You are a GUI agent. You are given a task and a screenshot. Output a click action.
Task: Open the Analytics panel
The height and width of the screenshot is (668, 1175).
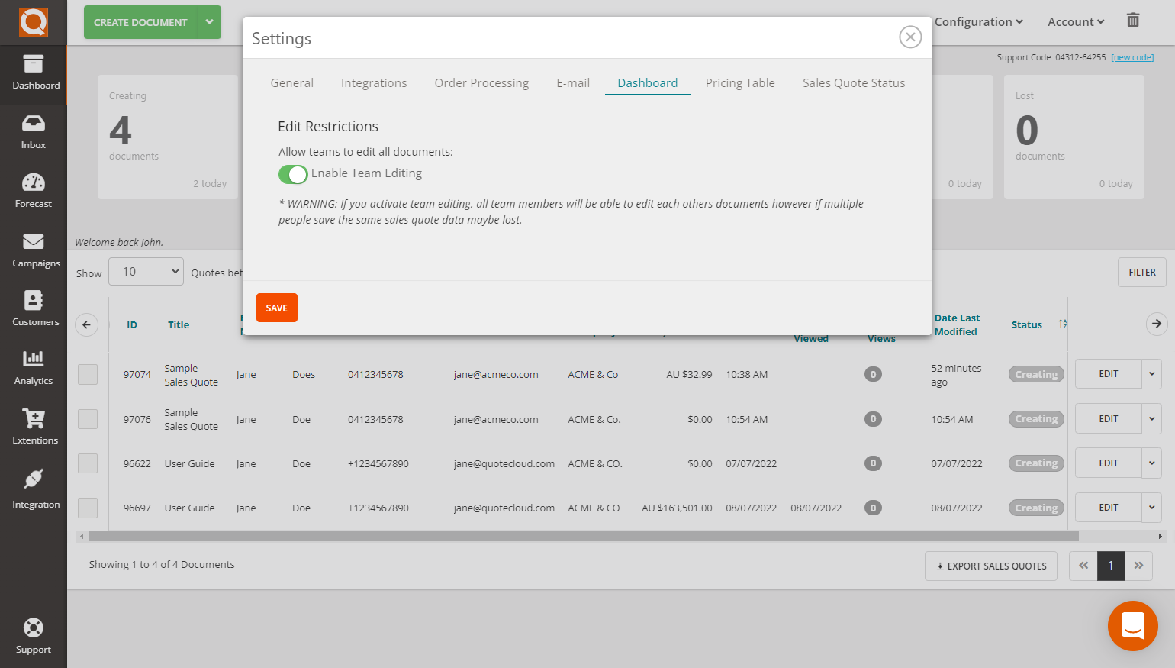[33, 369]
